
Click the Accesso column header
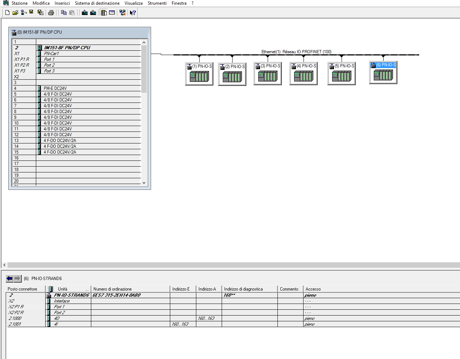pos(381,289)
